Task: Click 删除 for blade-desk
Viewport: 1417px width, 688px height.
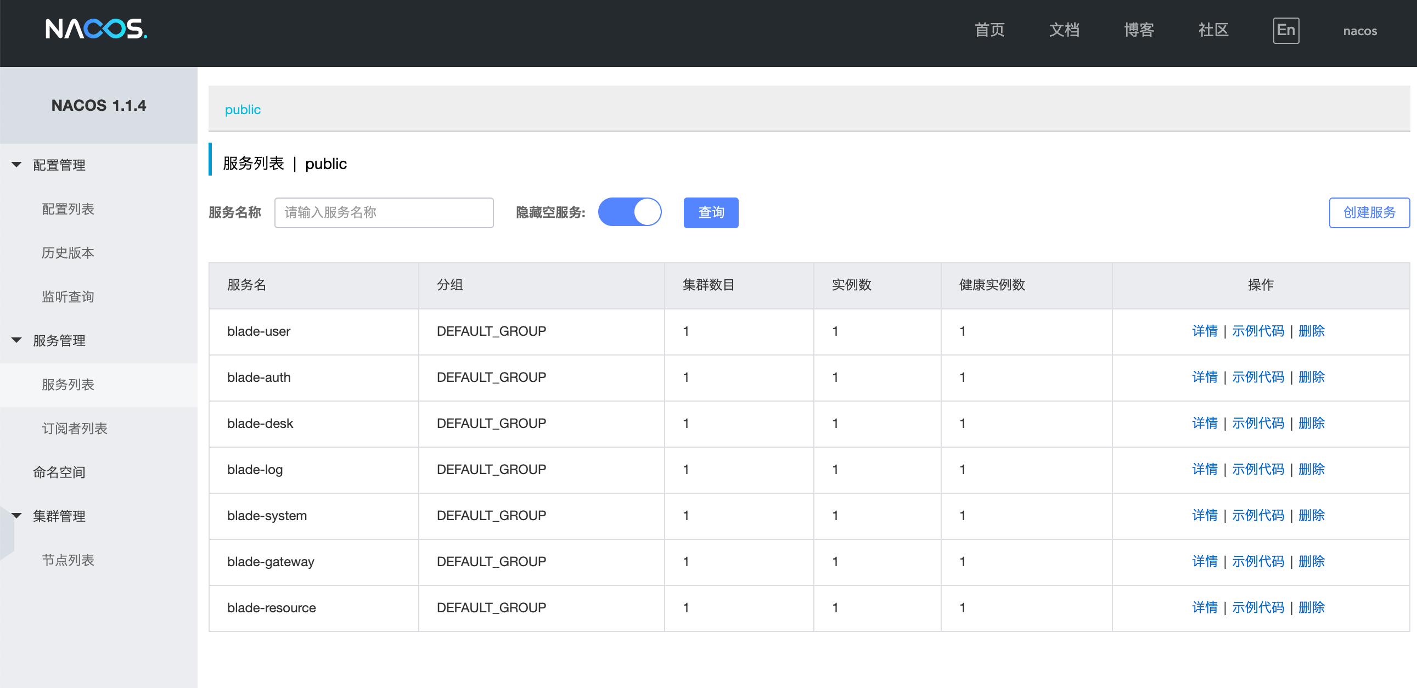Action: [1312, 423]
